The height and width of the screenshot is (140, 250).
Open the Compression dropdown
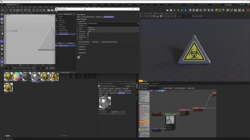tap(113, 31)
